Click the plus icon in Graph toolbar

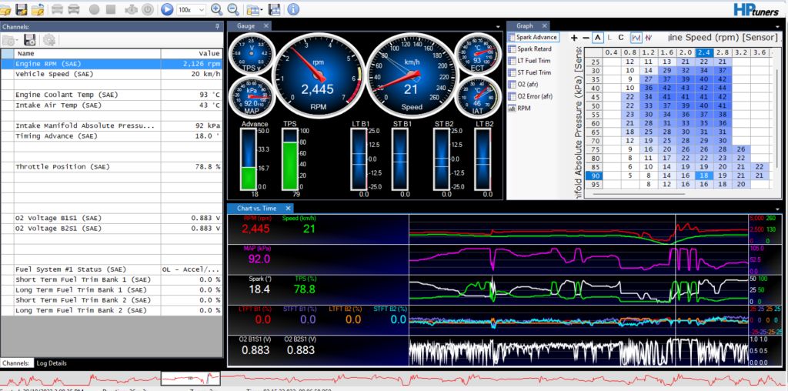(x=573, y=37)
